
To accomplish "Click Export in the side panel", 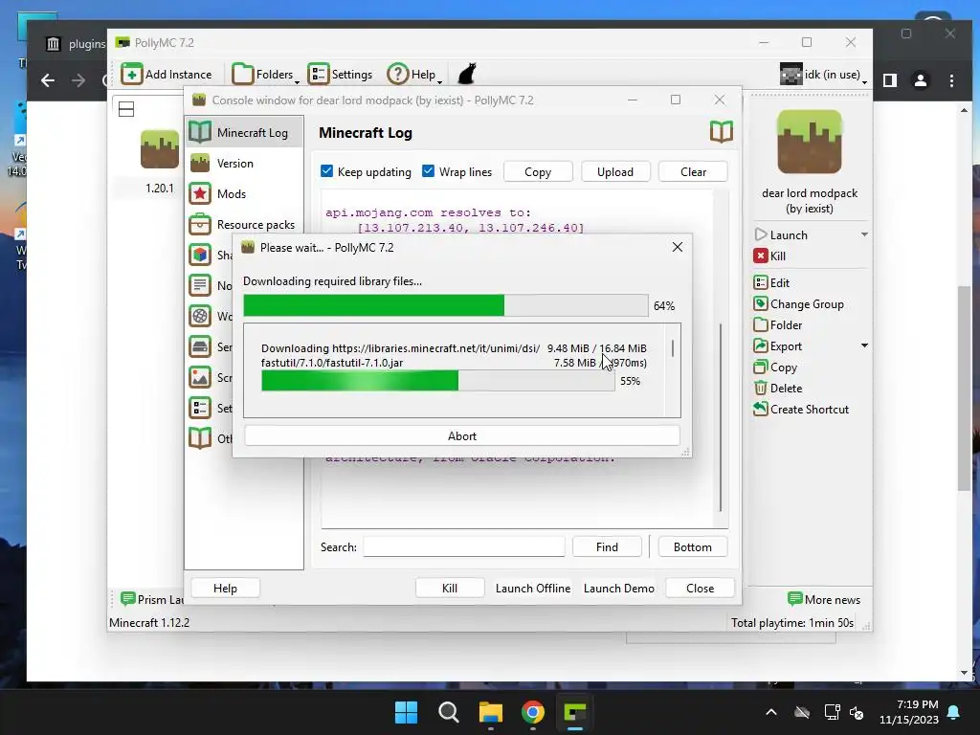I will pyautogui.click(x=778, y=346).
